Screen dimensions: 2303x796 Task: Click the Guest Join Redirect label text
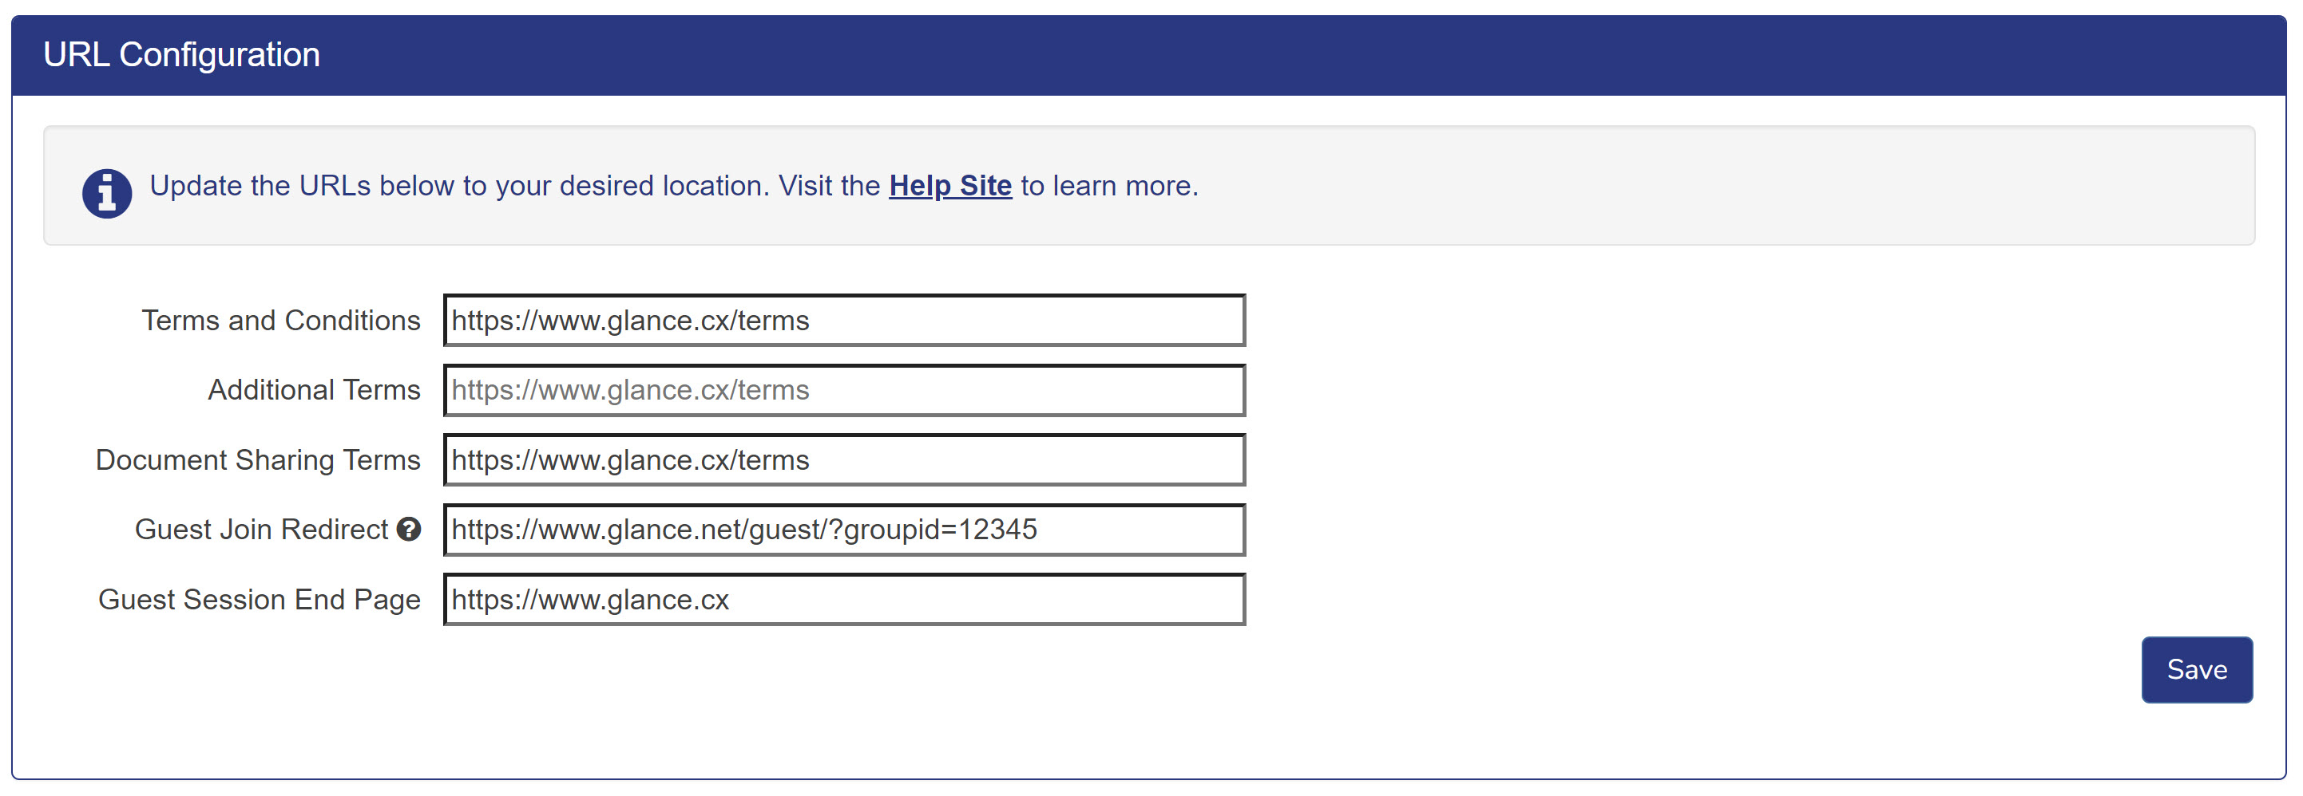(x=261, y=530)
